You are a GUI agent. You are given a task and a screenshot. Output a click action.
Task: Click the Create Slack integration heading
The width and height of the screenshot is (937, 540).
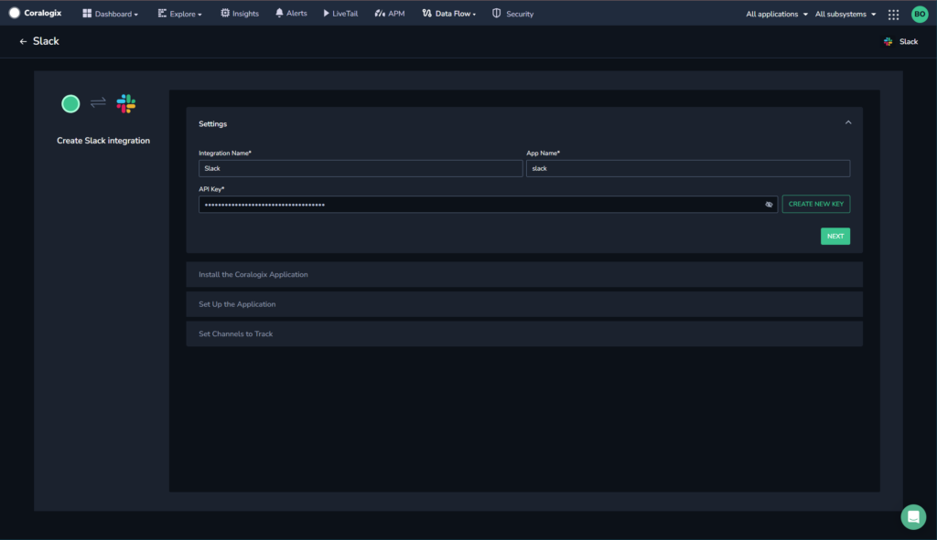(103, 141)
